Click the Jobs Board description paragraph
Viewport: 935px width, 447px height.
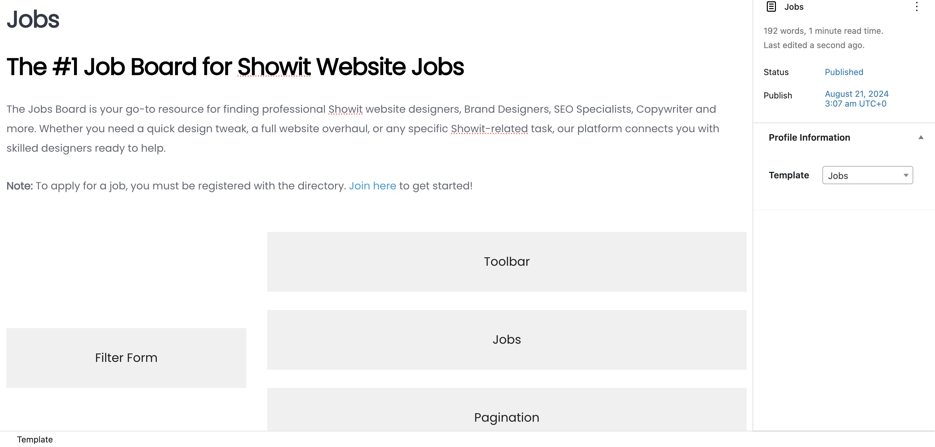coord(363,128)
